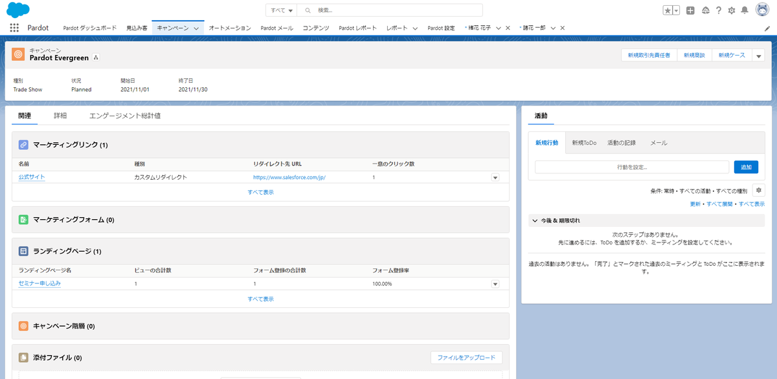Viewport: 777px width, 379px height.
Task: Close the 諸花 一郎 workspace tab
Action: (562, 28)
